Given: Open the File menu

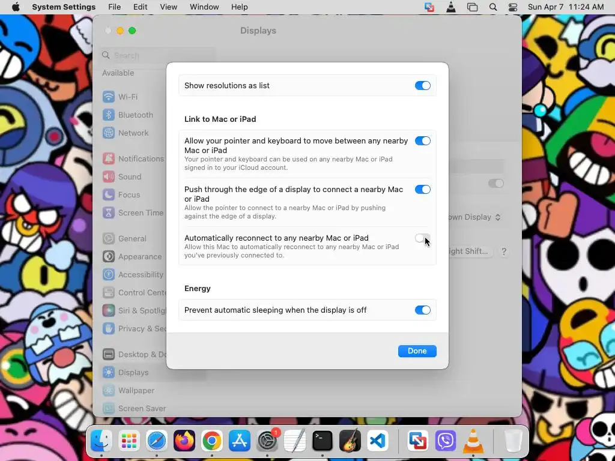Looking at the screenshot, I should [115, 7].
